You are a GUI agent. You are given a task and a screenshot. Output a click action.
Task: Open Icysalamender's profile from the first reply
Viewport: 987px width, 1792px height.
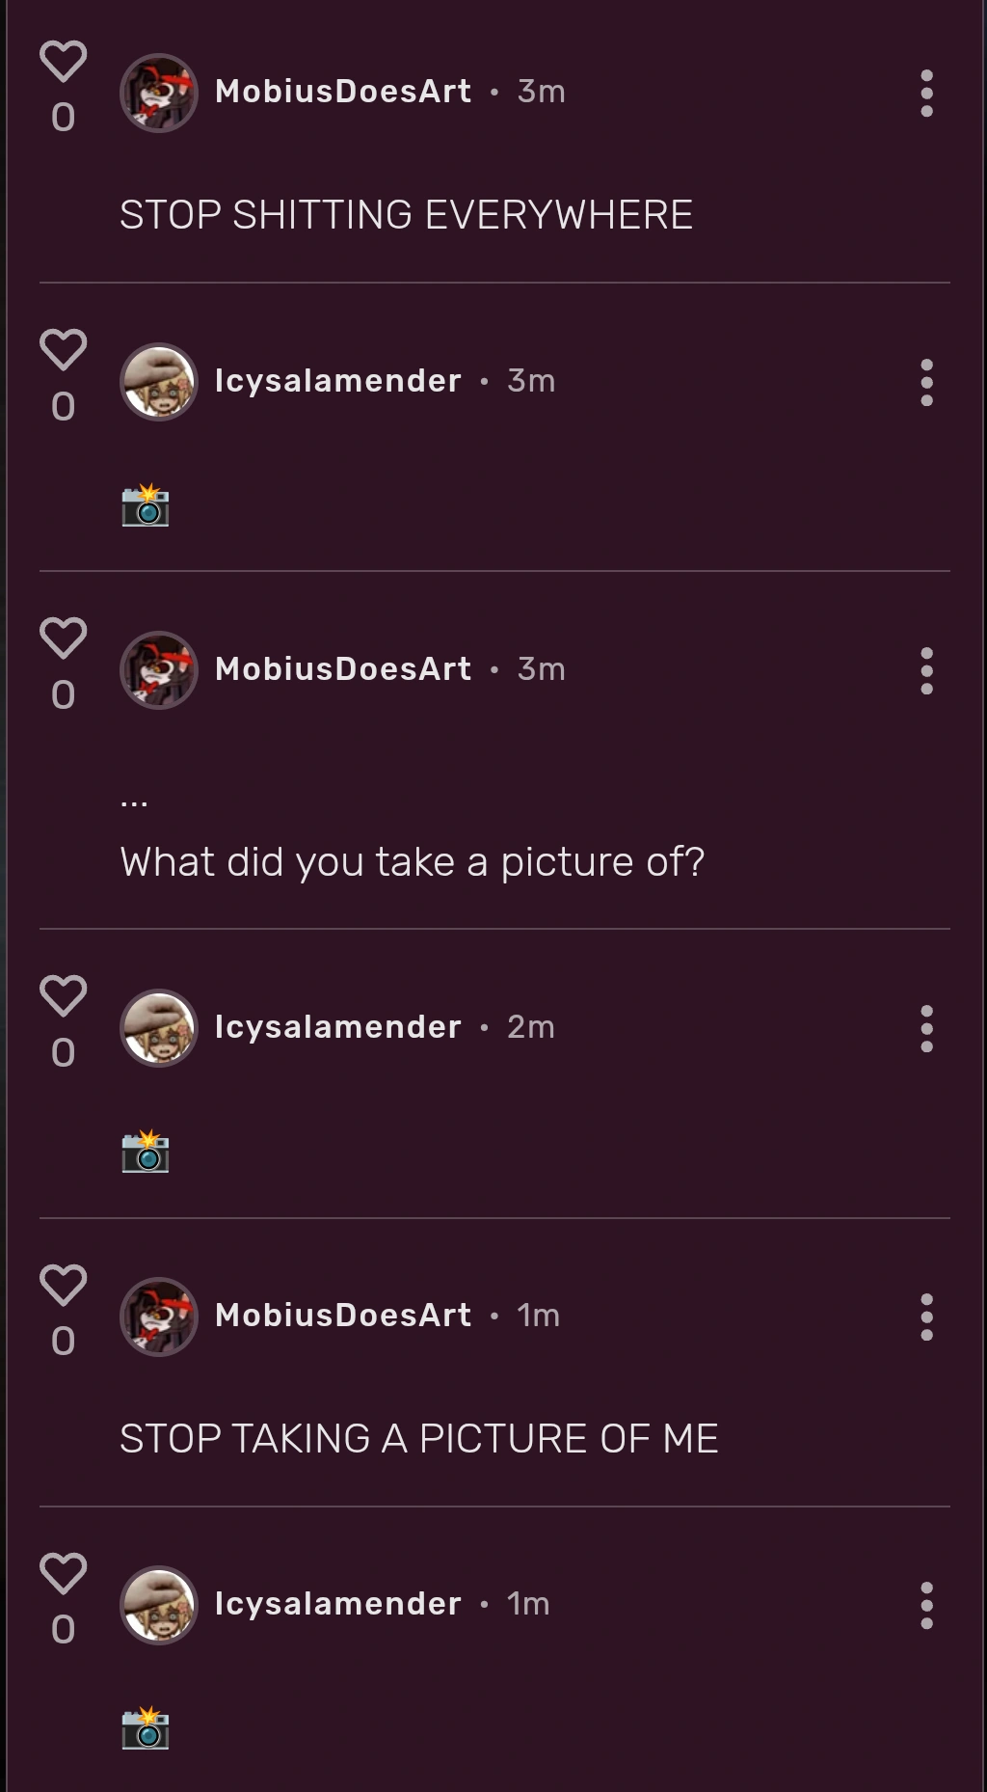click(337, 380)
